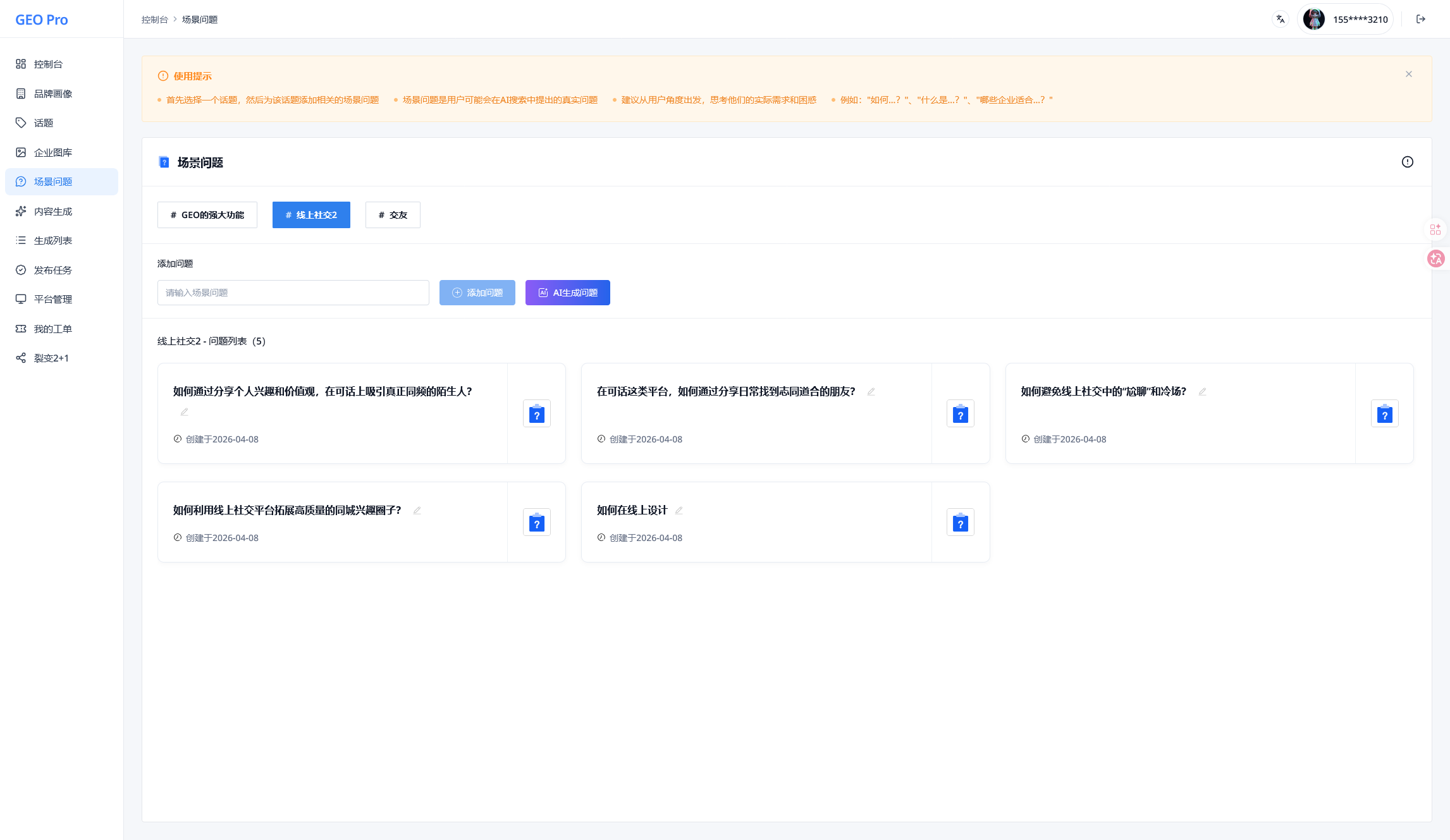Focus the 请输入场景问题 input field
The width and height of the screenshot is (1450, 840).
[x=293, y=293]
